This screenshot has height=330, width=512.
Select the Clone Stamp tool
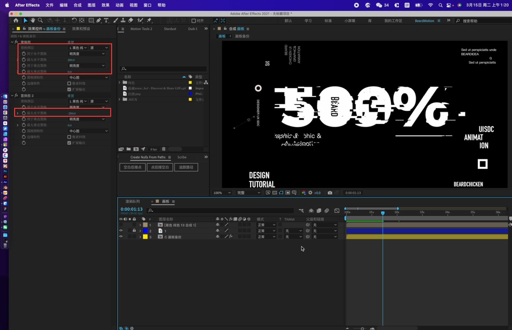123,20
